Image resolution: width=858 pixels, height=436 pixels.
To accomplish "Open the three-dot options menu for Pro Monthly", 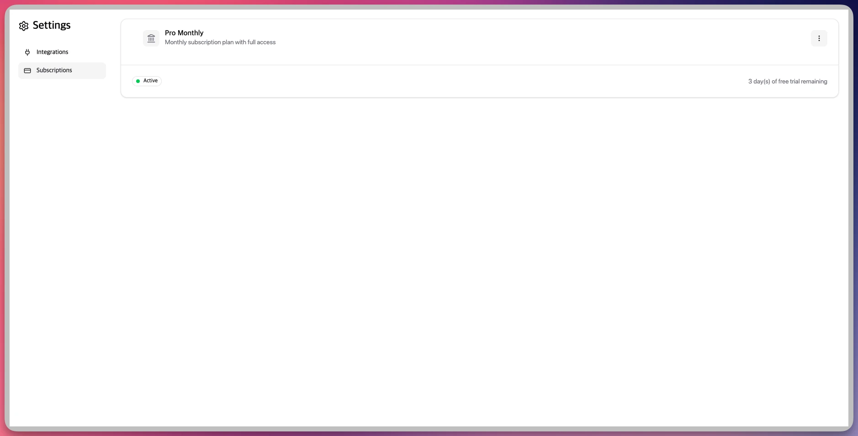I will pos(819,38).
